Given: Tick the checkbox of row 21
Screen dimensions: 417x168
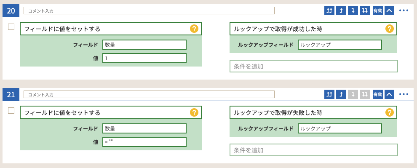Looking at the screenshot, I should click(x=11, y=111).
